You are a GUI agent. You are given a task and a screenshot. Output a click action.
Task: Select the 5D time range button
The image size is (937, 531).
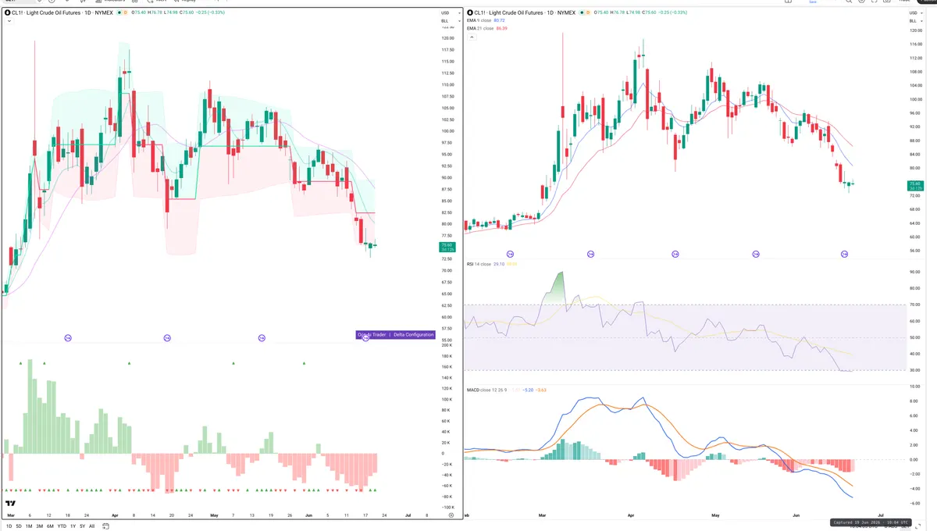(x=17, y=526)
